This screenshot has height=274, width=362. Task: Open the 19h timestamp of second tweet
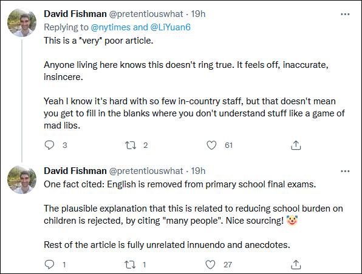198,171
